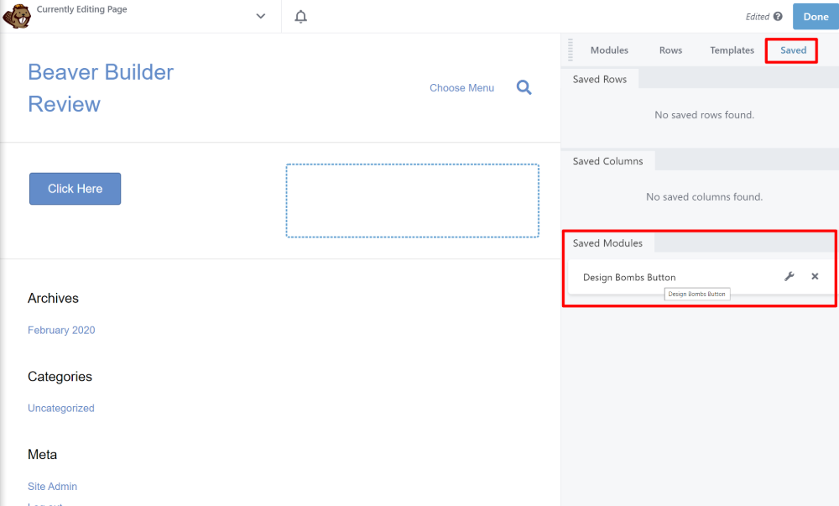Edit Design Bombs Button via wrench icon
Screen dimensions: 839x506
click(789, 277)
